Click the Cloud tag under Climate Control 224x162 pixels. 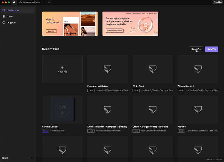pos(46,131)
